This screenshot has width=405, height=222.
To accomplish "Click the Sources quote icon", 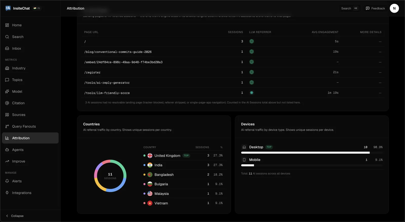I will pos(7,115).
